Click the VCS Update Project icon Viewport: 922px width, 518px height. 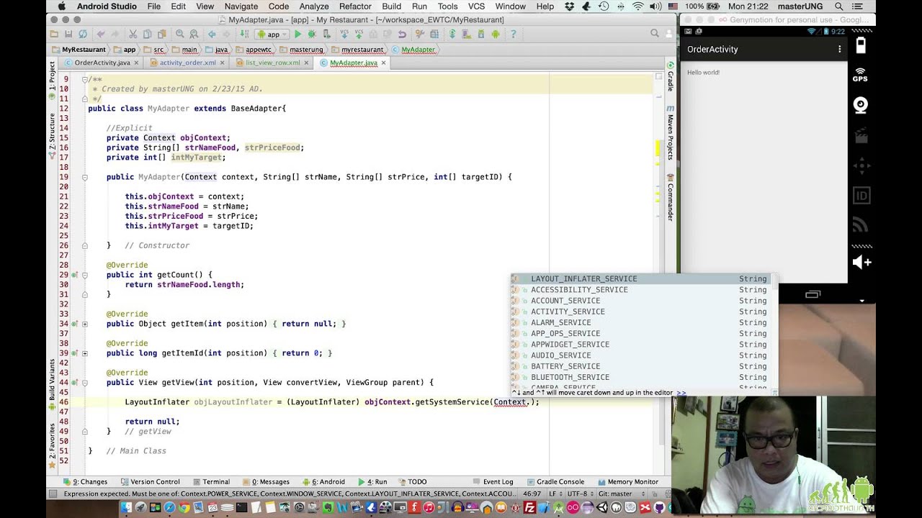[x=344, y=34]
